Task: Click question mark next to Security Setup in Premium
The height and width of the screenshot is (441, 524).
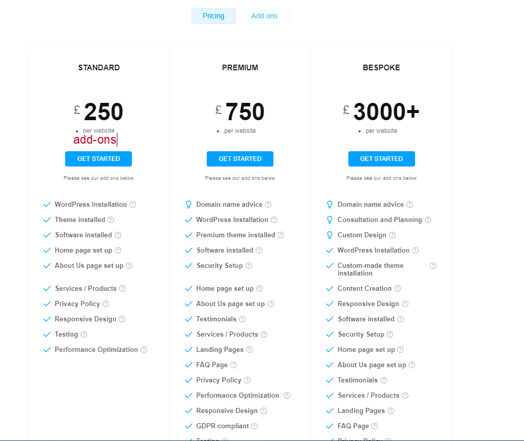Action: point(249,266)
